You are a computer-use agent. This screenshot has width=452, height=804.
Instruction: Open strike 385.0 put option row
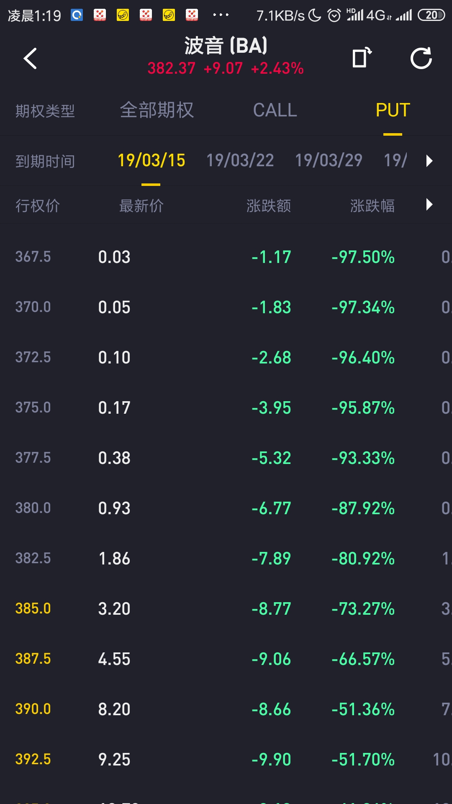point(226,608)
